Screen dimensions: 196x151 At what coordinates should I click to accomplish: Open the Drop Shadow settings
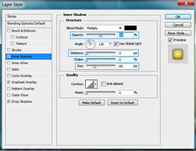coord(22,101)
